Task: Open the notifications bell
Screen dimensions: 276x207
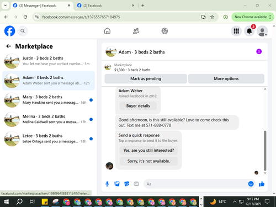Action: click(250, 31)
